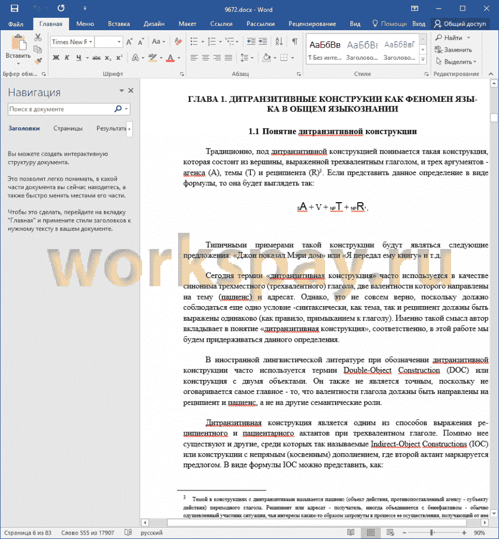Toggle strikethrough abc formatting
The image size is (499, 539).
(x=96, y=58)
